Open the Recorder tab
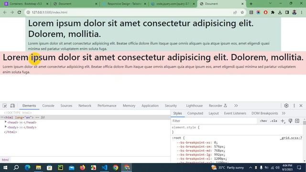 click(218, 106)
